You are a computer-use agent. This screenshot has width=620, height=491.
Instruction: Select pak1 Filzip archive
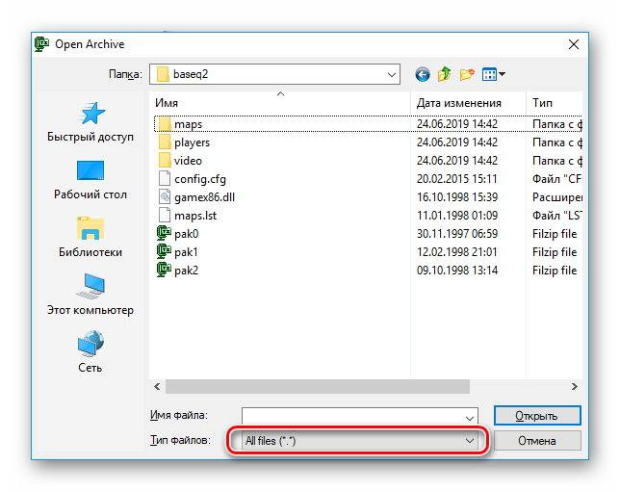[x=177, y=252]
